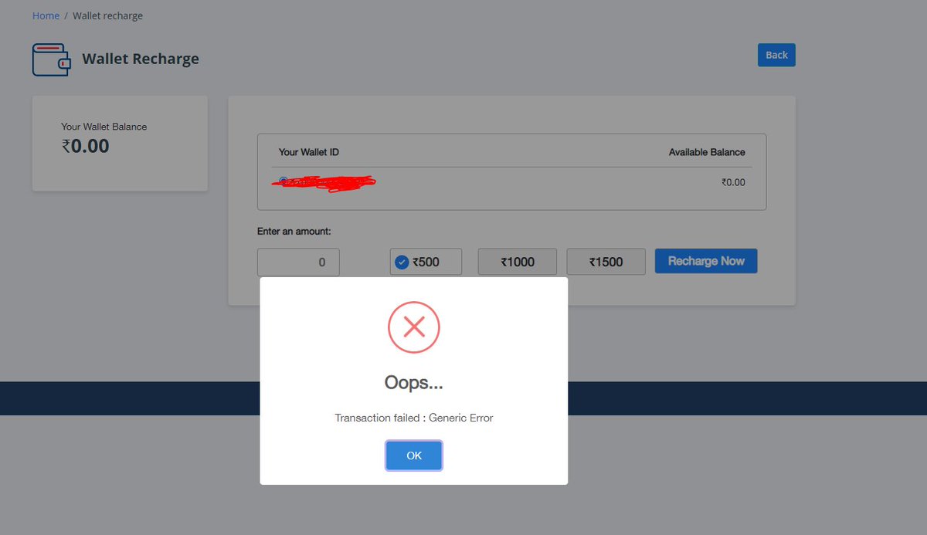Go to the Home breadcrumb link
Image resolution: width=927 pixels, height=535 pixels.
pos(46,15)
